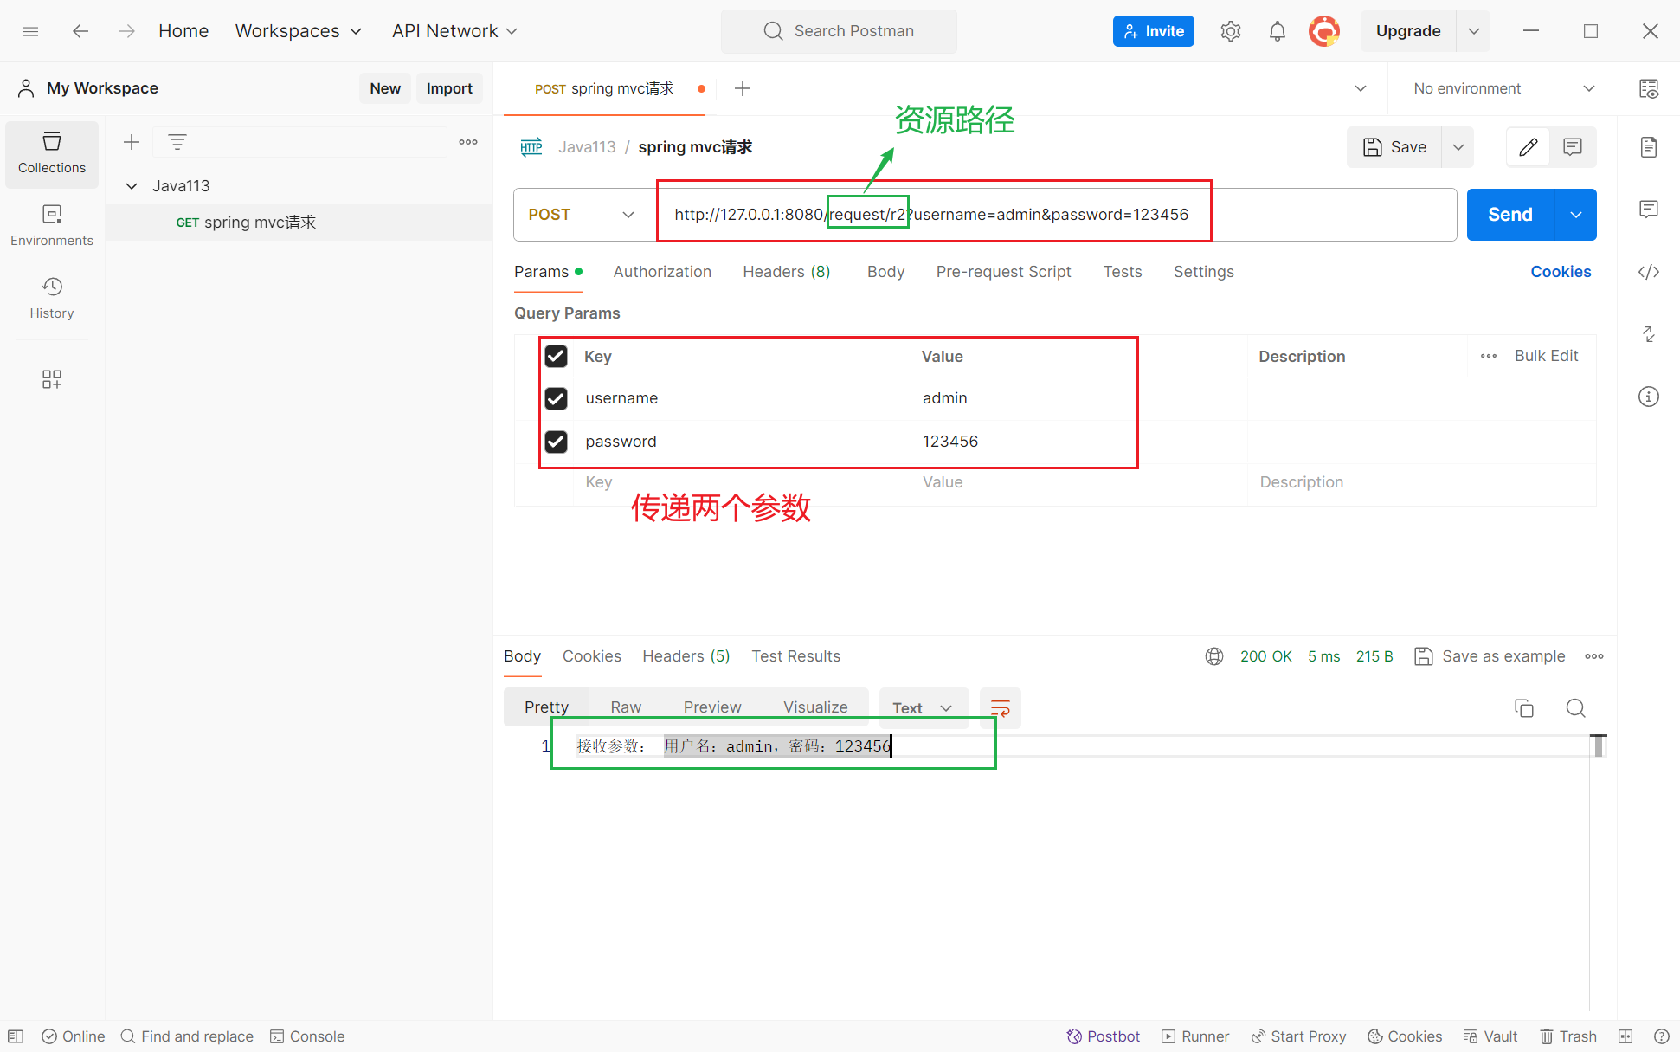
Task: Switch to the request Body tab
Action: (x=885, y=272)
